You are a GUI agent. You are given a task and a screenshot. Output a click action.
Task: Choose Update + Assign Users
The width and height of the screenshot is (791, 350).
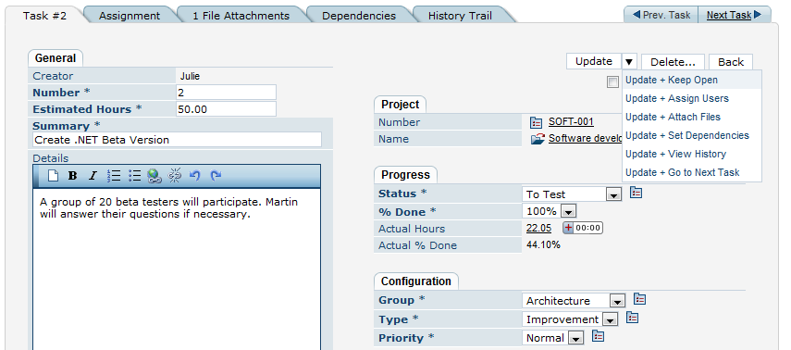[692, 98]
